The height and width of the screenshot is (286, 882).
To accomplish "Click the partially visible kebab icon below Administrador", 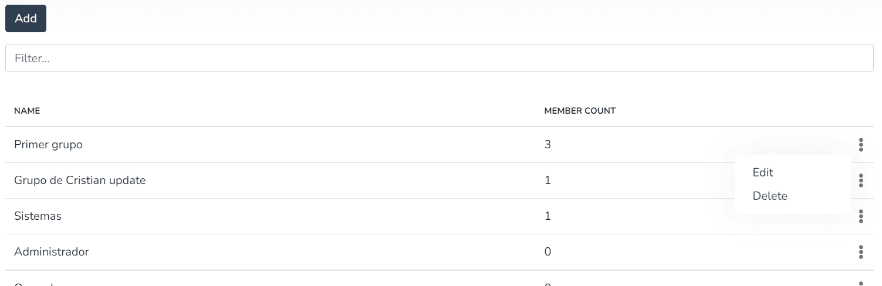I will coord(860,284).
